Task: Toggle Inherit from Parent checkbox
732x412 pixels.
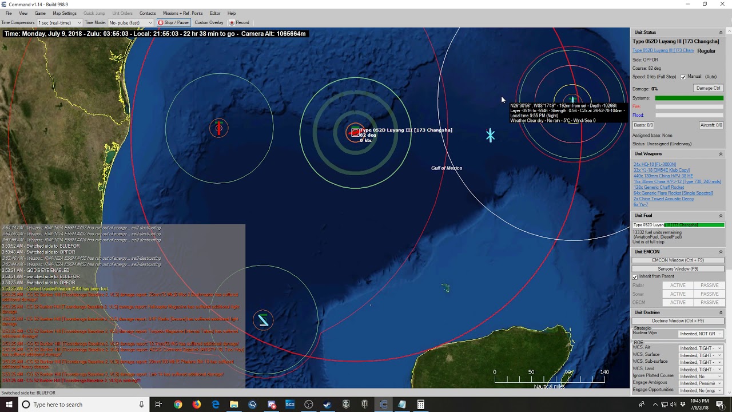Action: [x=635, y=277]
